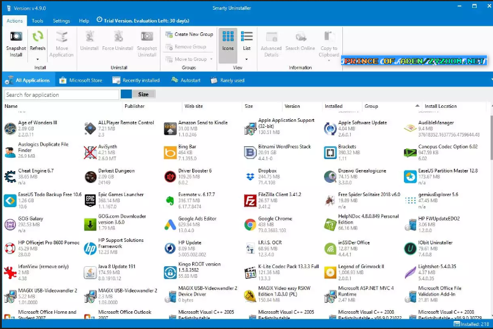
Task: Sort by Size column header
Action: click(x=249, y=106)
